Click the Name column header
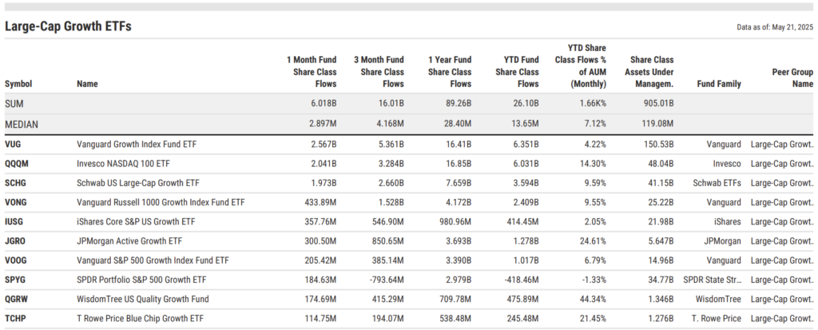The image size is (818, 330). [87, 84]
